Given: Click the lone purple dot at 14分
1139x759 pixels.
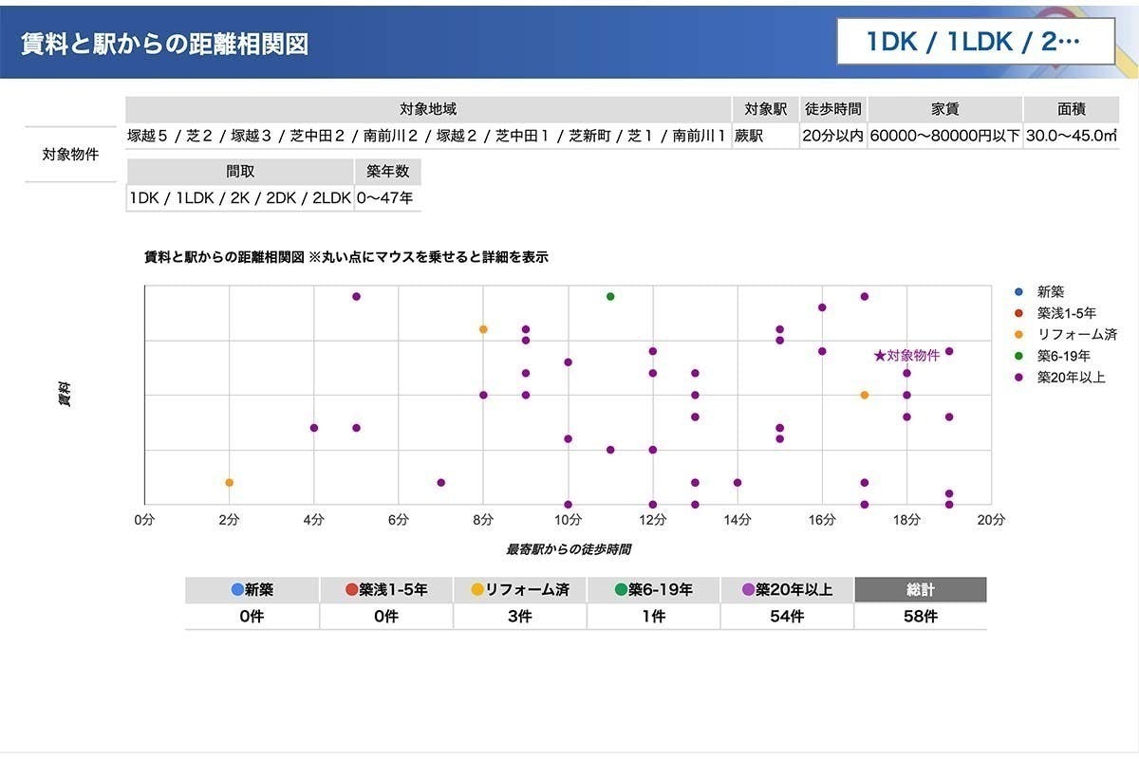Looking at the screenshot, I should pyautogui.click(x=738, y=483).
